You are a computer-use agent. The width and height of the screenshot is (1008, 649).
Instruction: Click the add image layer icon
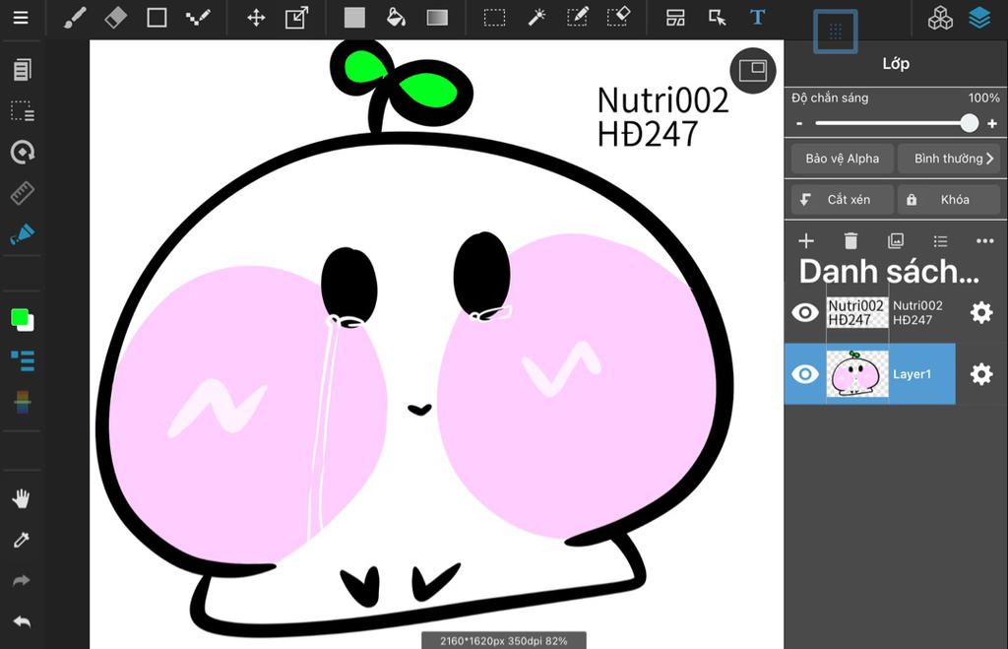[895, 241]
